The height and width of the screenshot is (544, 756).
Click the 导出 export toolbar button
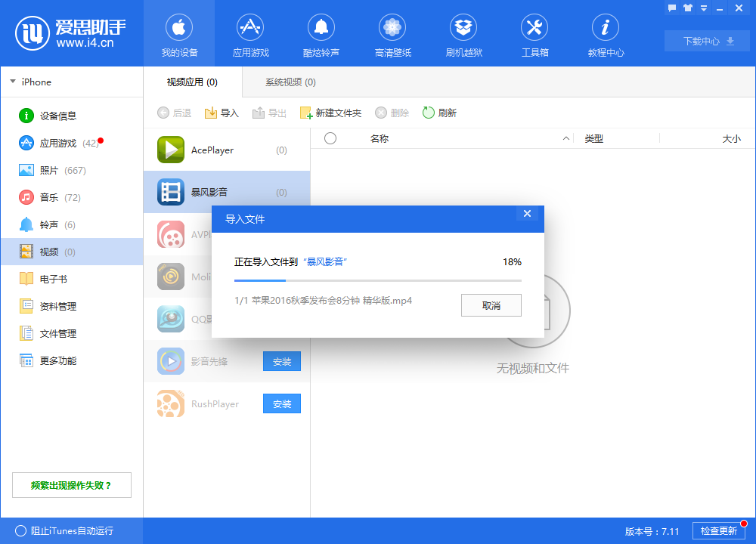[269, 113]
